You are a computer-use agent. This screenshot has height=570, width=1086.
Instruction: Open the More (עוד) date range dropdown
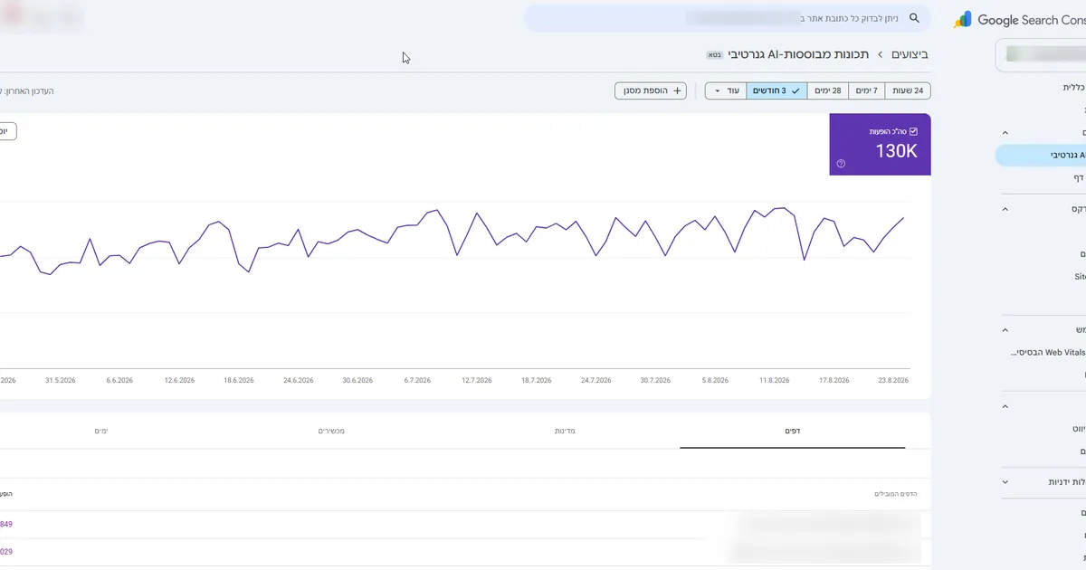[x=727, y=90]
